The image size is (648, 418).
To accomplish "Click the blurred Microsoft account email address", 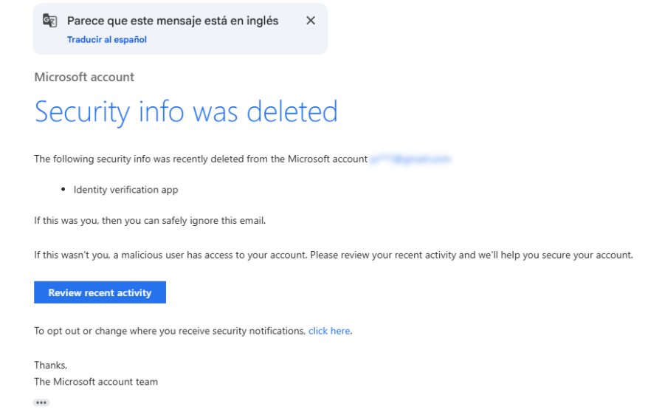I will tap(410, 159).
